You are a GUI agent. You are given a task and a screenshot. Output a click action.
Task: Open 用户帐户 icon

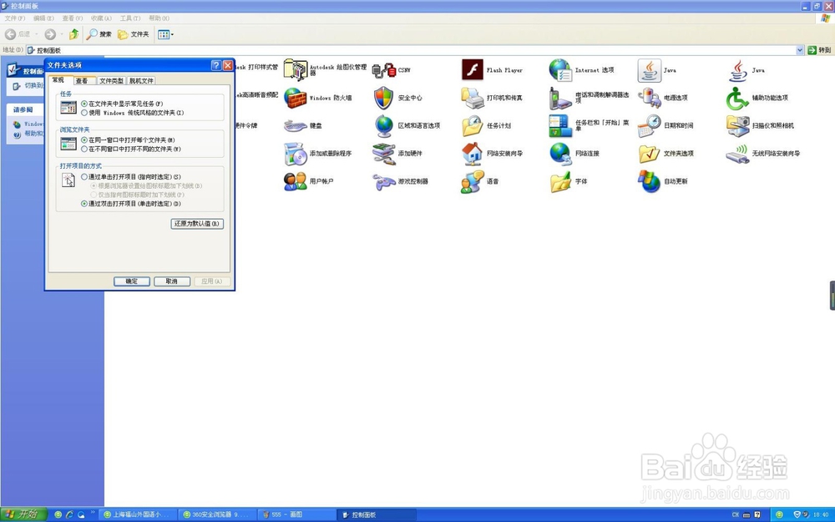pos(295,181)
